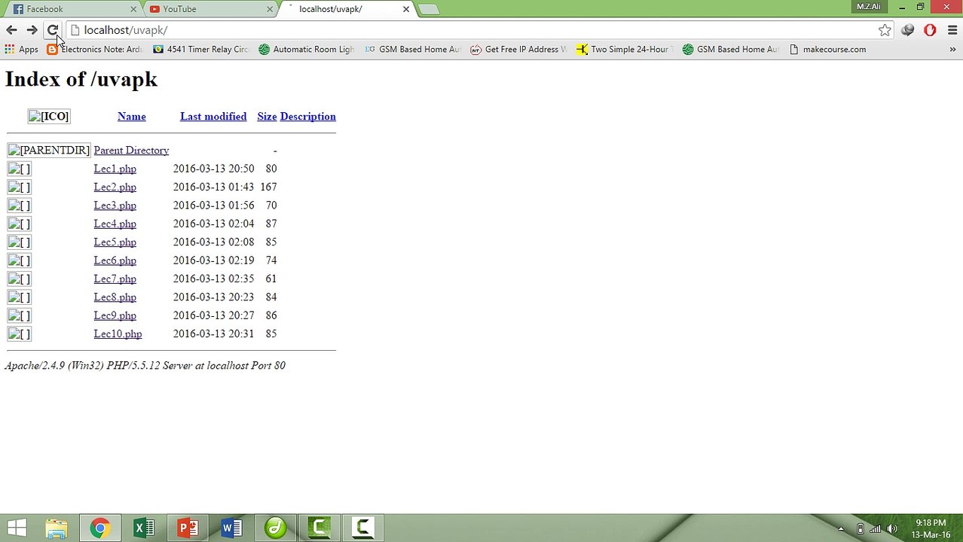Click the red Opera extension icon
Image resolution: width=963 pixels, height=542 pixels.
(x=930, y=30)
